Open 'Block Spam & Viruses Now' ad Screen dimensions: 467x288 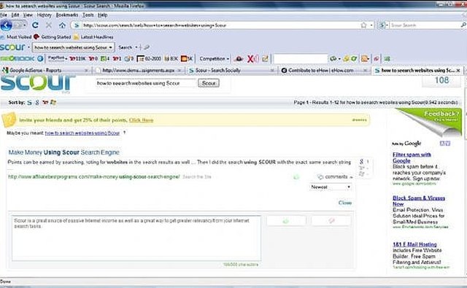tap(419, 201)
